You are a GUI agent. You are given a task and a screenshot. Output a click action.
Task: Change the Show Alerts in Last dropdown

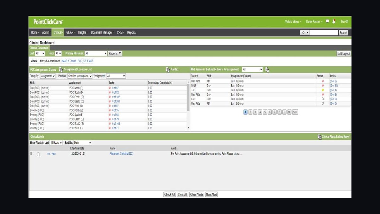point(56,143)
